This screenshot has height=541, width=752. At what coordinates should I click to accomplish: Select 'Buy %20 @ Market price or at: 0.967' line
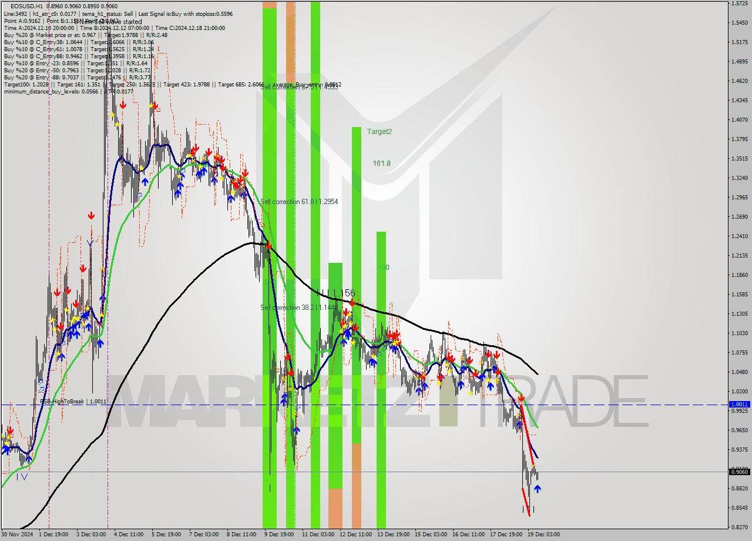pyautogui.click(x=85, y=35)
